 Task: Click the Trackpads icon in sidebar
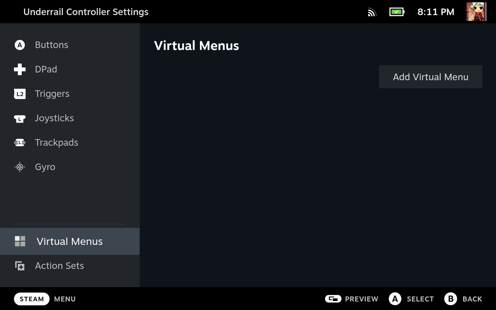(19, 143)
